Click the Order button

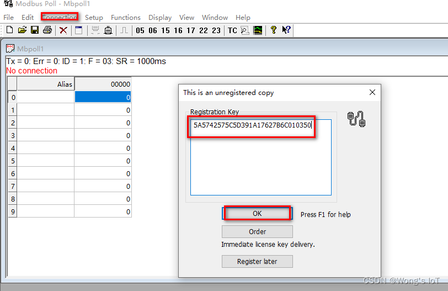(x=257, y=231)
